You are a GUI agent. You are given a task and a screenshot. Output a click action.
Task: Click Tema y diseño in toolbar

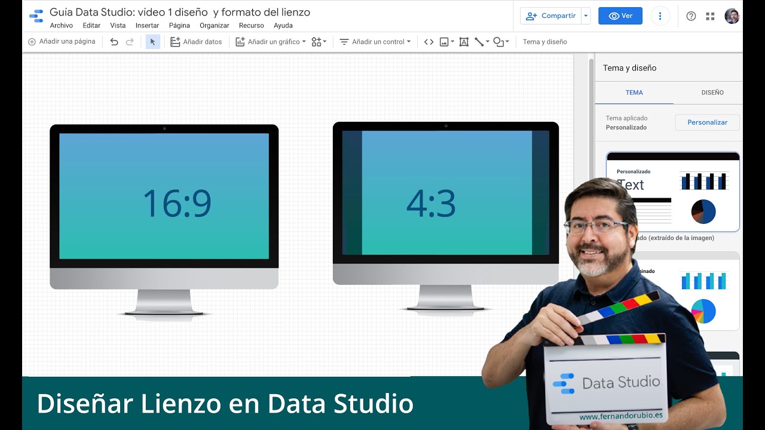[x=544, y=42]
